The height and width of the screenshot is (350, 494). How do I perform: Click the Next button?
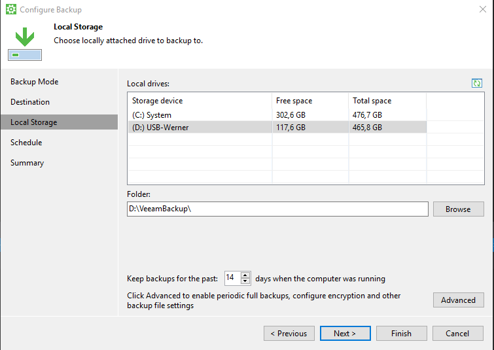click(345, 334)
